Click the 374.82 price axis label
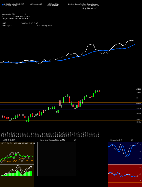The width and height of the screenshot is (142, 187). click(x=138, y=103)
